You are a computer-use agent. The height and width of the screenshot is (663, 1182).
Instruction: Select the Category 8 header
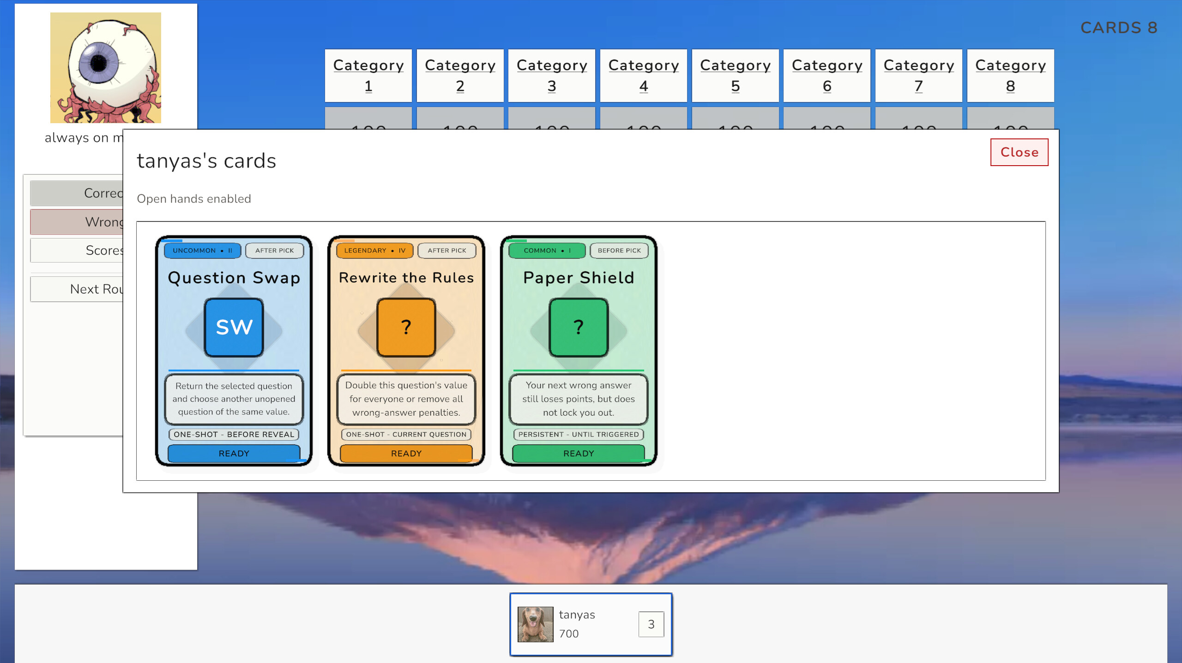point(1011,76)
